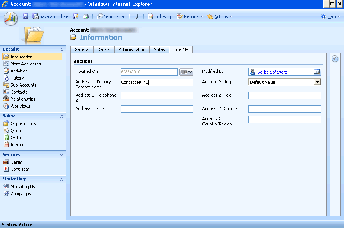Click the Address 2: City input field
Image resolution: width=344 pixels, height=228 pixels.
(x=157, y=109)
